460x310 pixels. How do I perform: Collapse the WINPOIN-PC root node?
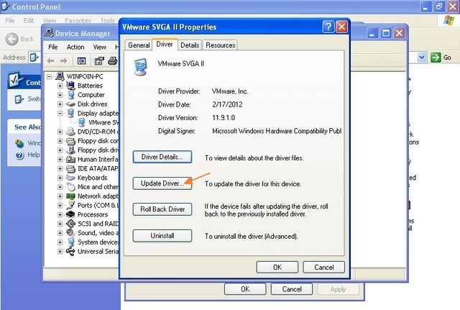(50, 77)
